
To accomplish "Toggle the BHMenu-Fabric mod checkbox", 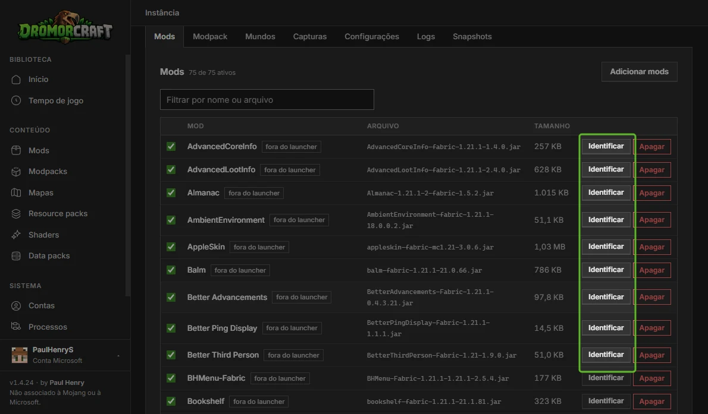I will pos(171,378).
